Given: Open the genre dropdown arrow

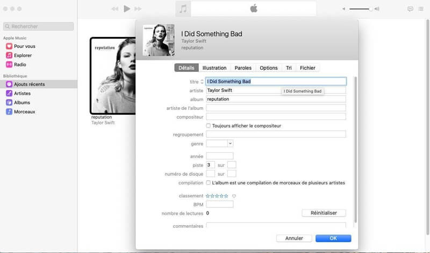Looking at the screenshot, I should pos(230,143).
